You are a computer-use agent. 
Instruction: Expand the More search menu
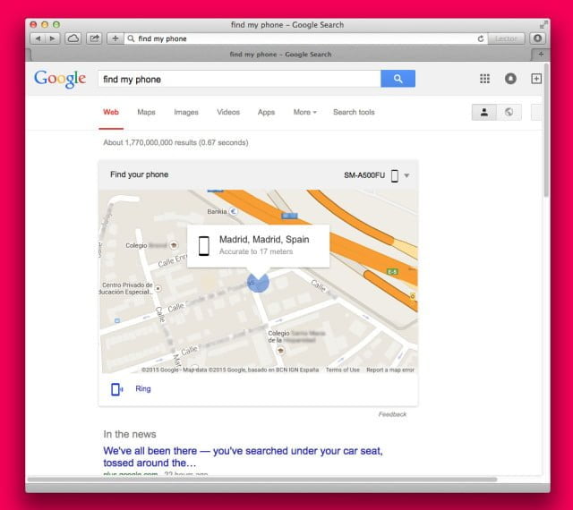point(304,113)
